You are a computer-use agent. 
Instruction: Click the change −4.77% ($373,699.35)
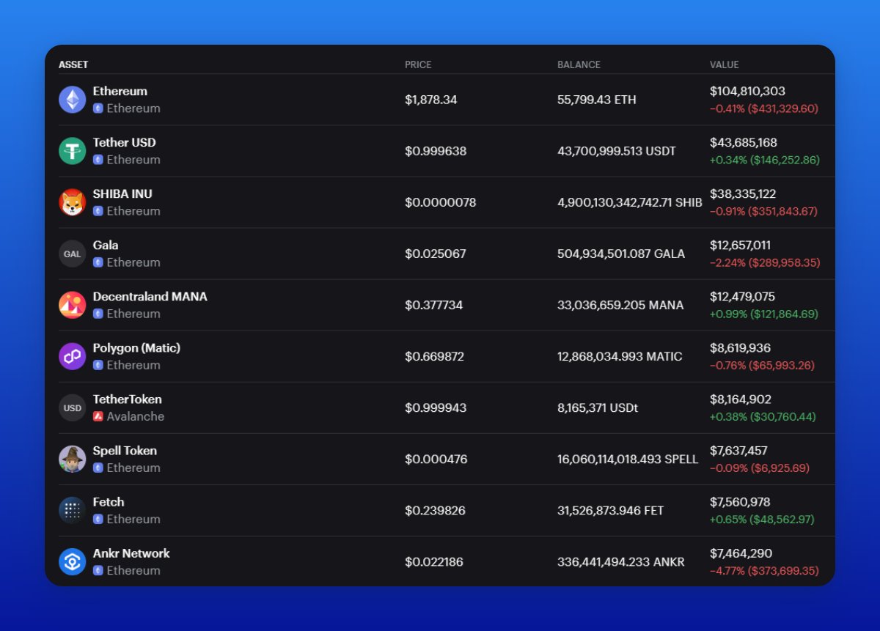764,570
